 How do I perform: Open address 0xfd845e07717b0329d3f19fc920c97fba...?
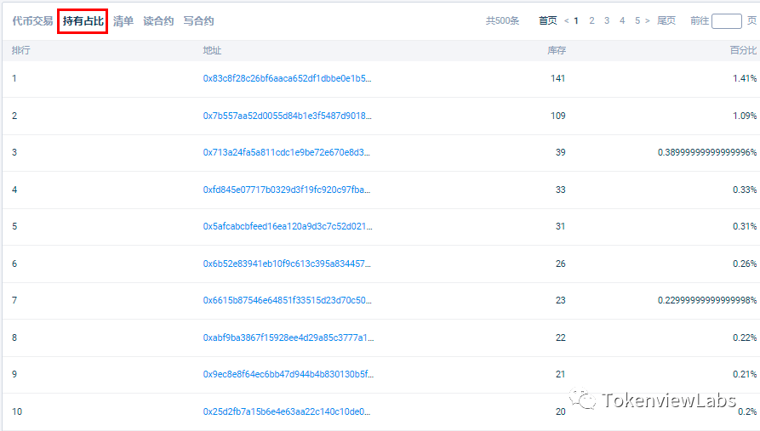coord(287,190)
